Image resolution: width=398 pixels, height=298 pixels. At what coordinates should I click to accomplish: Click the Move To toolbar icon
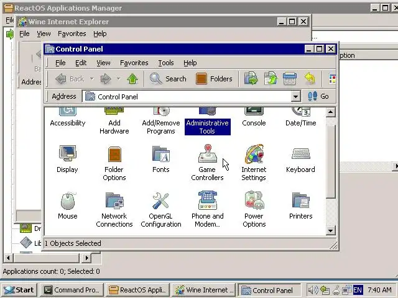pos(251,78)
